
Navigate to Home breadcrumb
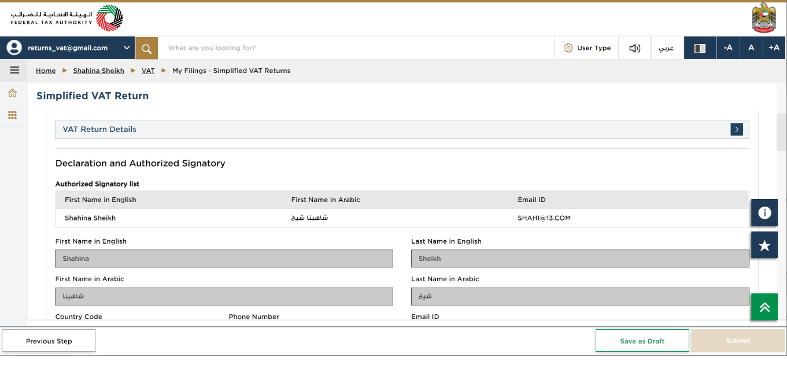(x=46, y=71)
